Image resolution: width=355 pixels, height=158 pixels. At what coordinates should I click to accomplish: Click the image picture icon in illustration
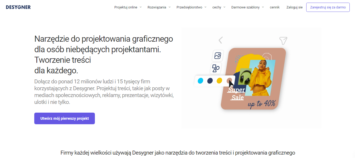217,56
